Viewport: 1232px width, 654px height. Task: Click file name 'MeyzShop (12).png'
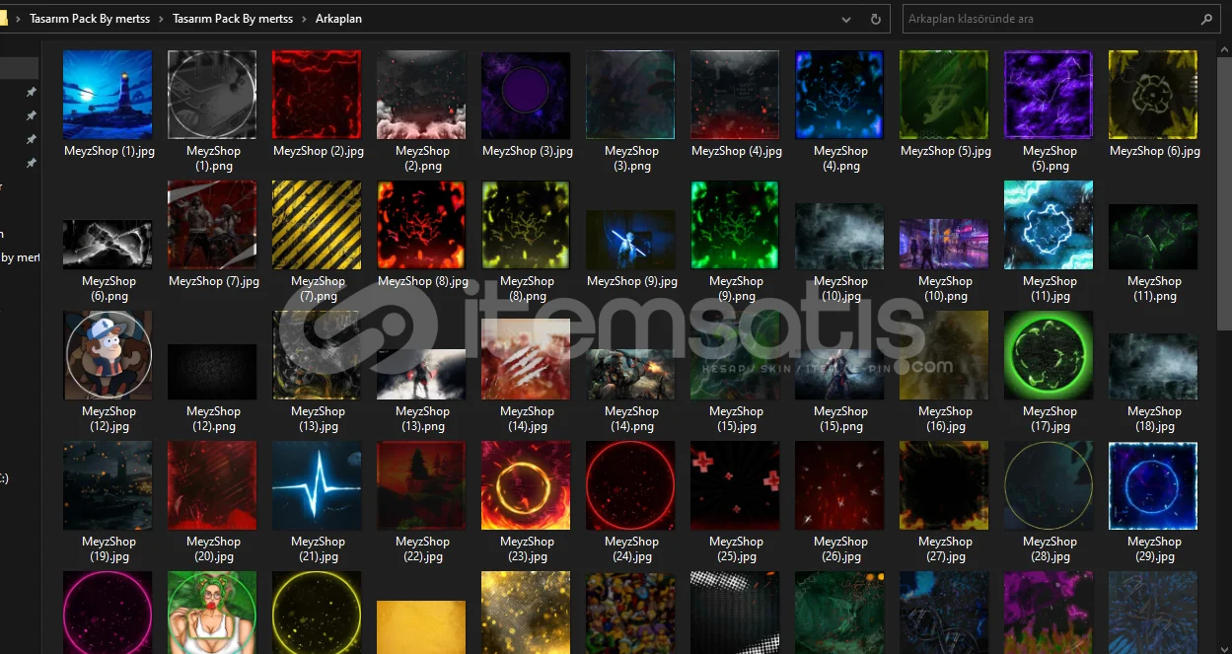[x=213, y=418]
